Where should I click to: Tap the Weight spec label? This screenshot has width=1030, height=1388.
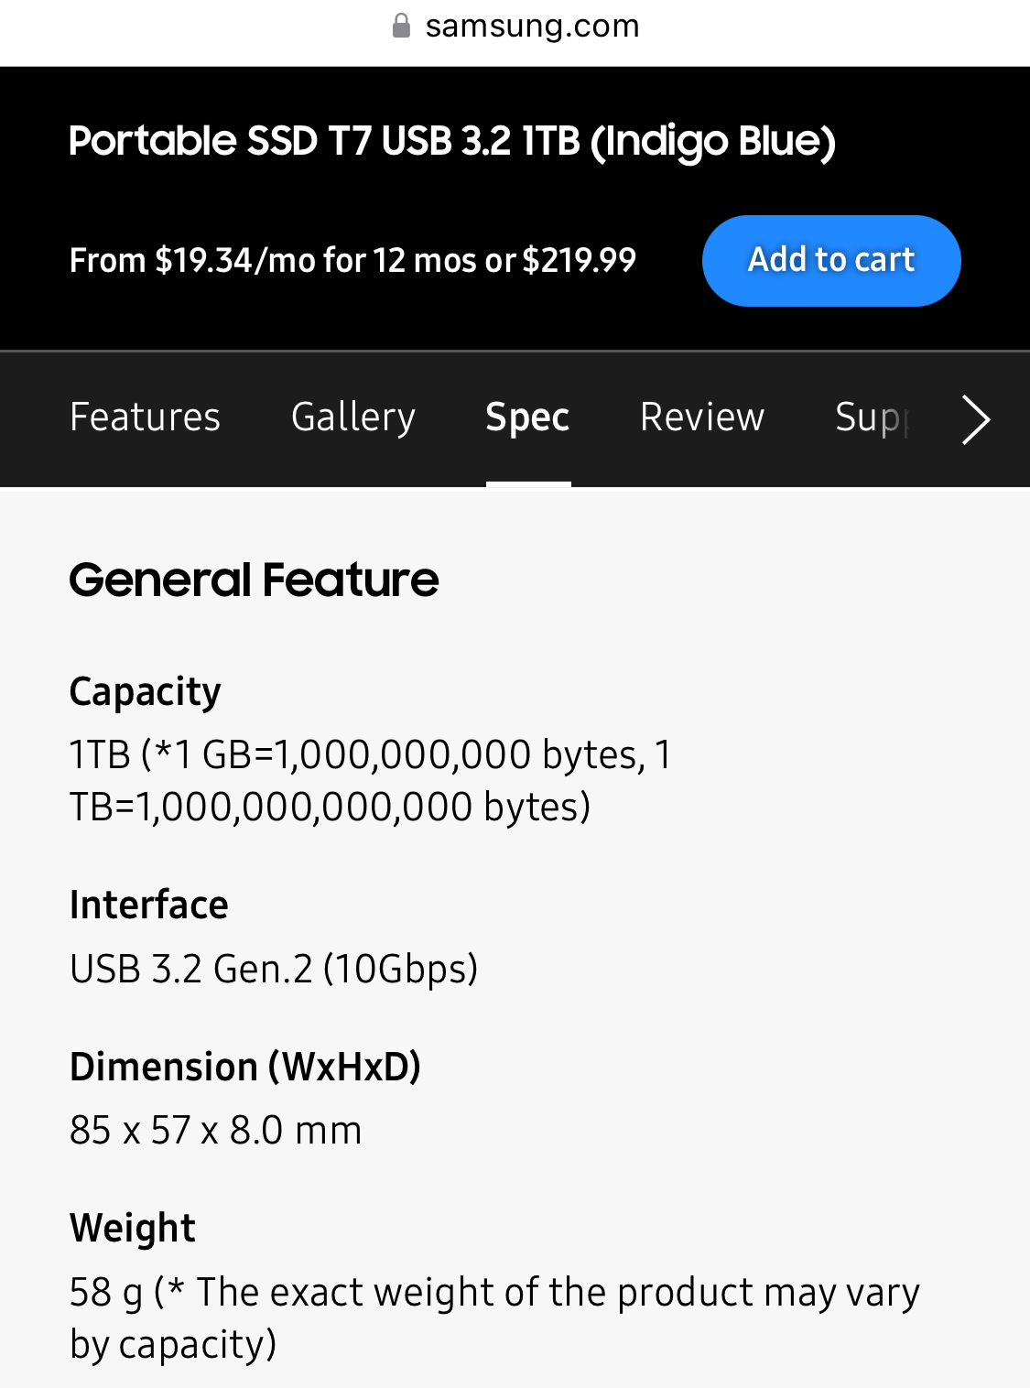[132, 1228]
